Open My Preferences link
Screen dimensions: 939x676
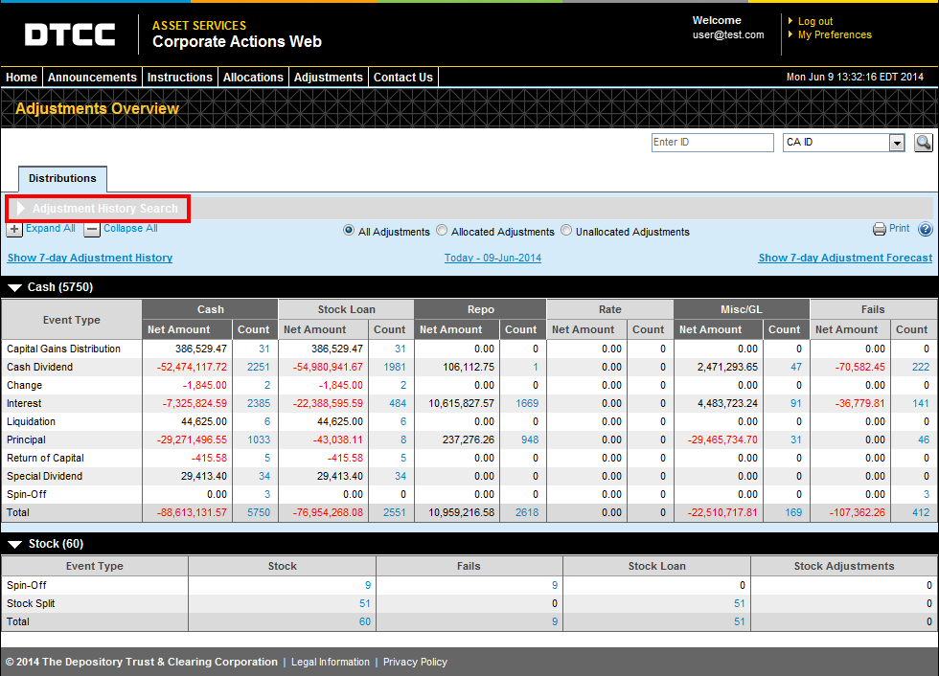click(x=835, y=34)
